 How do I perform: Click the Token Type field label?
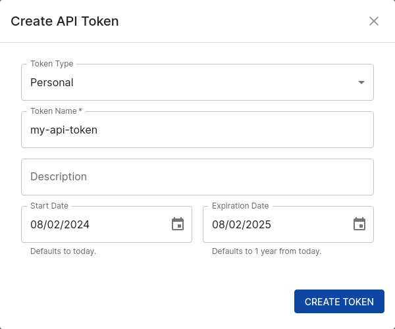[x=52, y=64]
